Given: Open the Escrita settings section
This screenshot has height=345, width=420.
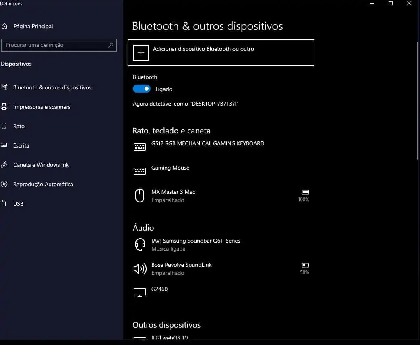Looking at the screenshot, I should tap(21, 145).
